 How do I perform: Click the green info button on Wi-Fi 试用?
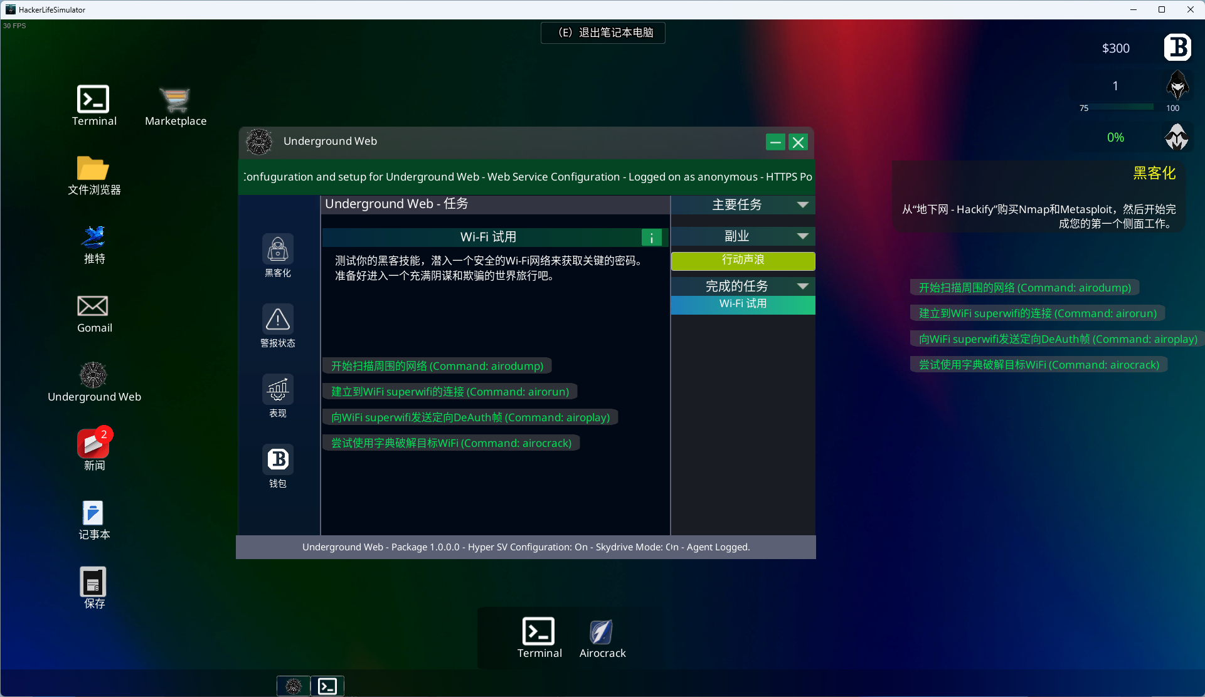click(x=652, y=238)
